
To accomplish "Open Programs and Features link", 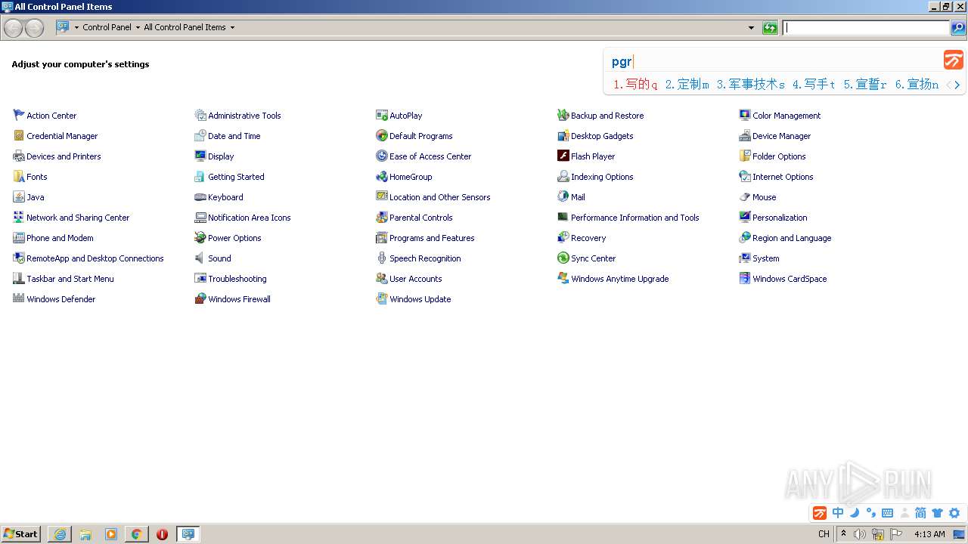I will (432, 238).
